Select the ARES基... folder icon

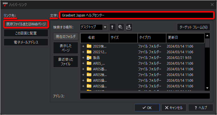89,69
